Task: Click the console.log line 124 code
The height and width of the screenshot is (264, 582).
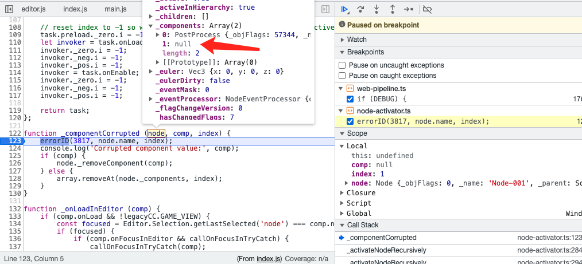Action: click(139, 148)
